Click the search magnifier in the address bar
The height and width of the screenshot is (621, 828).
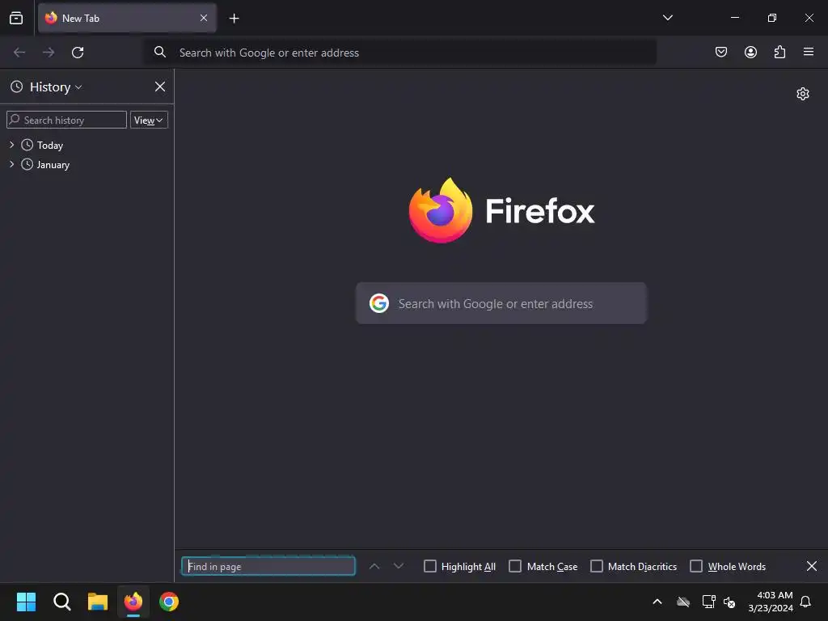(160, 52)
